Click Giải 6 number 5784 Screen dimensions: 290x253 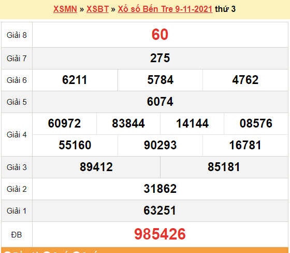161,80
